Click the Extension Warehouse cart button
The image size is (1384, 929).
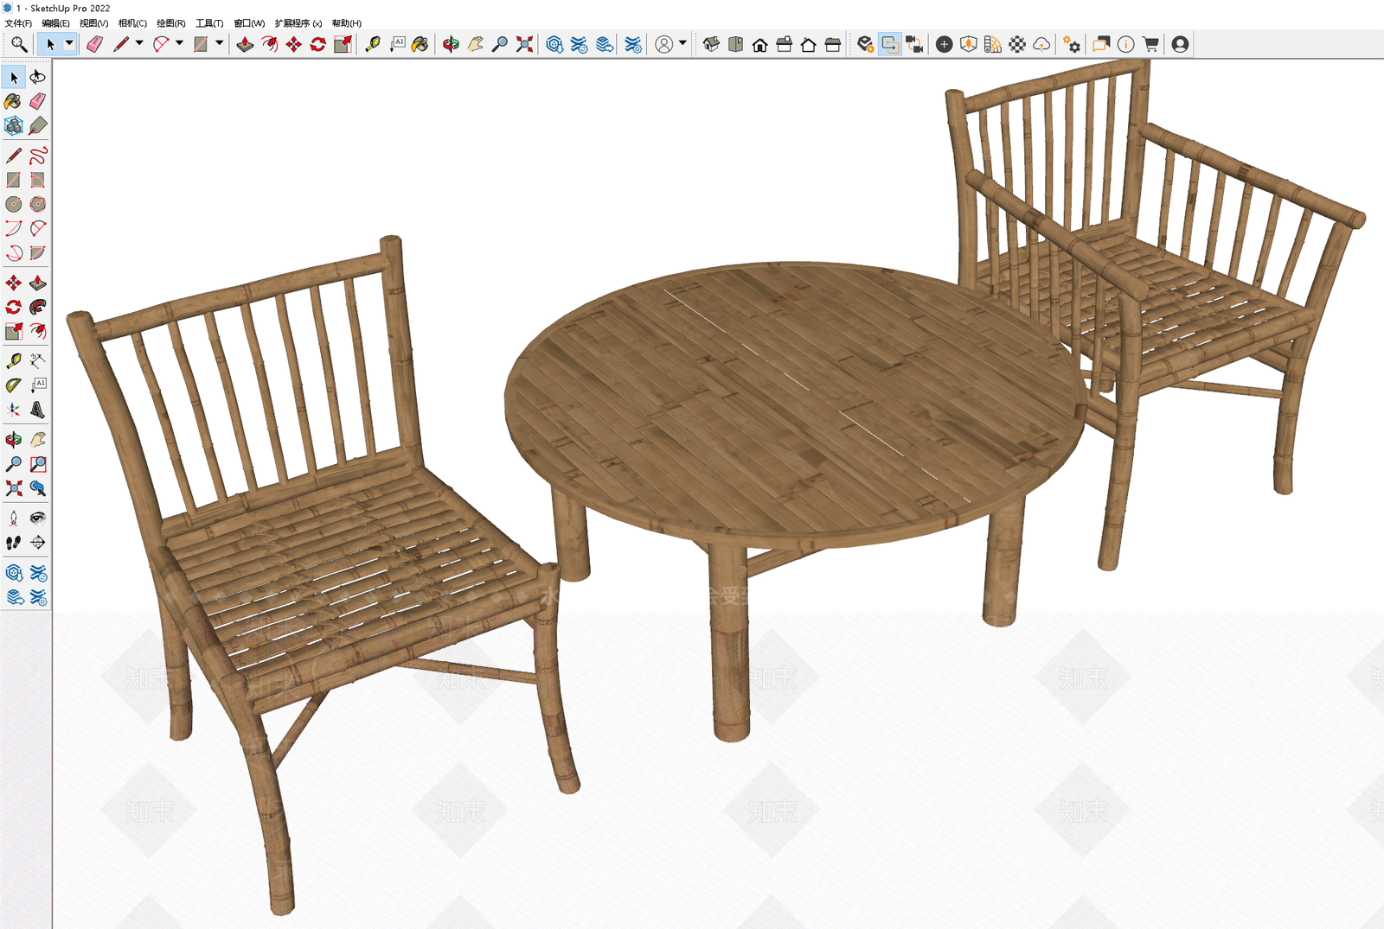1150,44
